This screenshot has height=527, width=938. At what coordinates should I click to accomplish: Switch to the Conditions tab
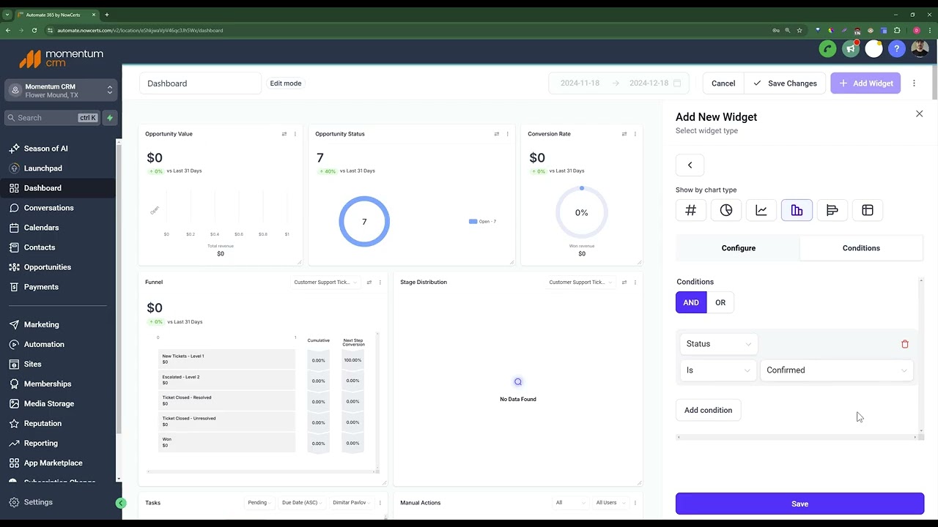861,248
